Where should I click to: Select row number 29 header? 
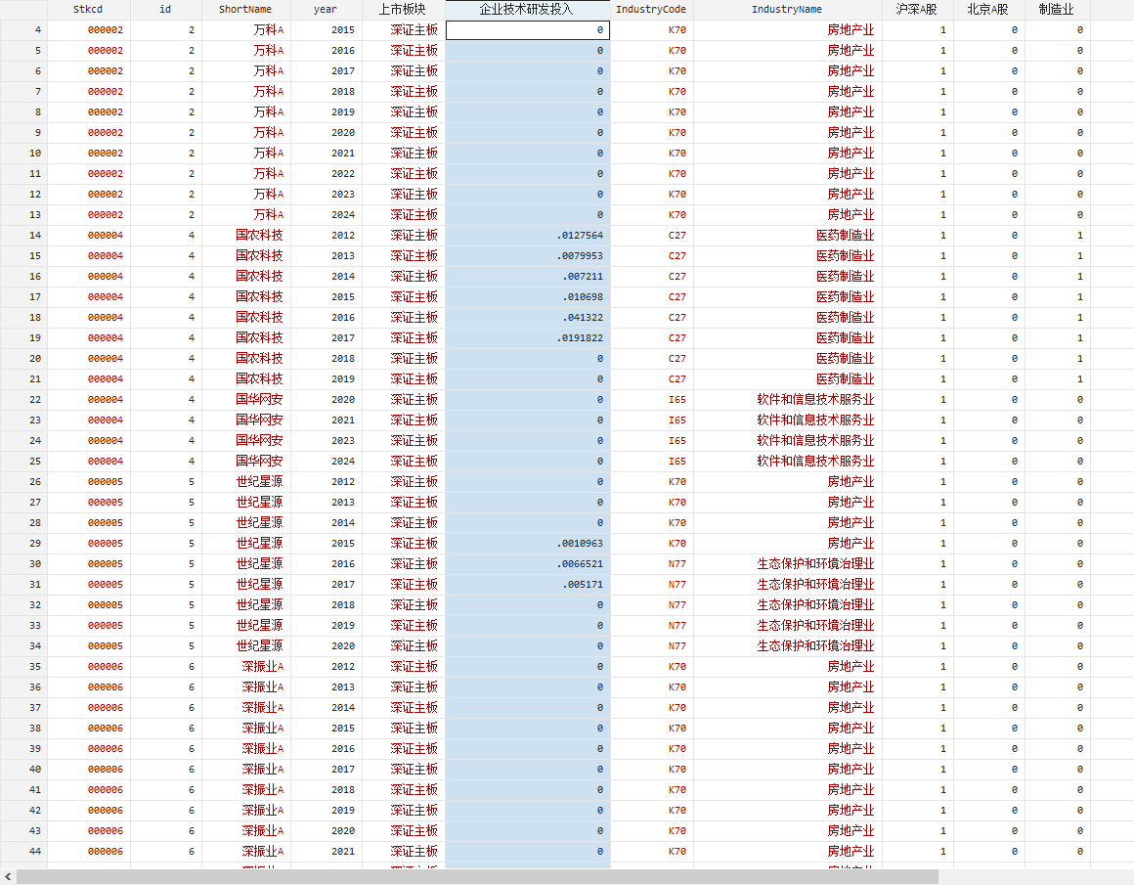pos(23,544)
